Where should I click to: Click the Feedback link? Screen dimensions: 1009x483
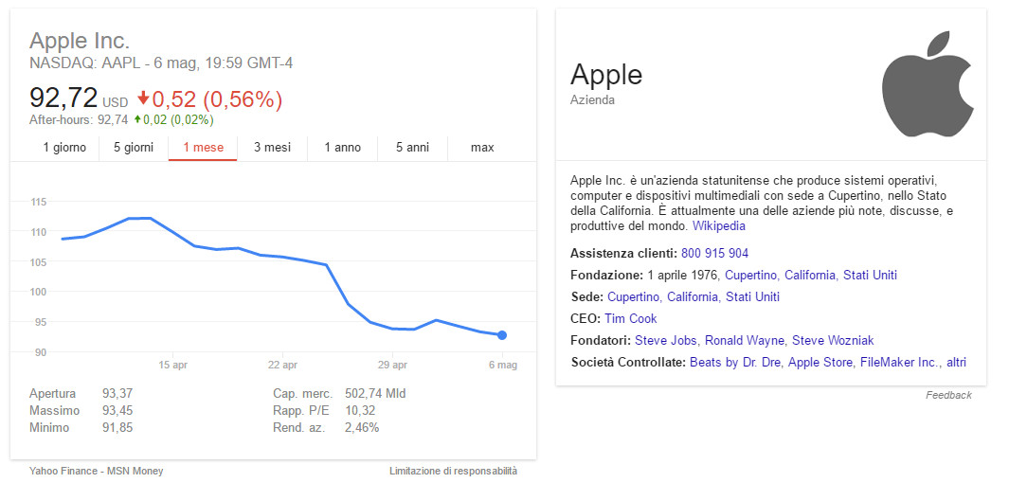tap(948, 395)
